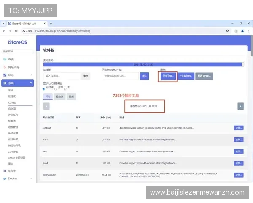Click the free space progress bar
The height and width of the screenshot is (203, 253).
[143, 64]
